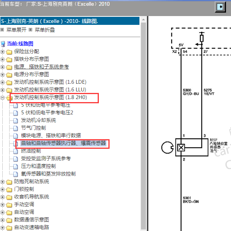Click page icon next to 5 伏和低电平参考电压2
This screenshot has height=231, width=231.
(16, 113)
